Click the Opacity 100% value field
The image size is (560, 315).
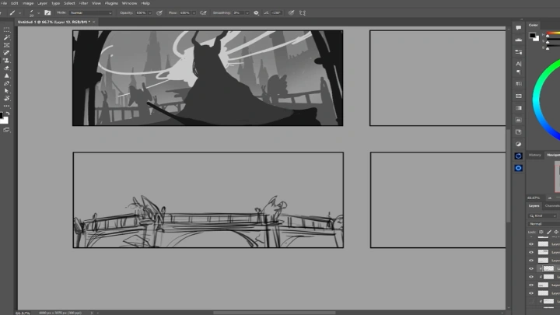[x=141, y=13]
